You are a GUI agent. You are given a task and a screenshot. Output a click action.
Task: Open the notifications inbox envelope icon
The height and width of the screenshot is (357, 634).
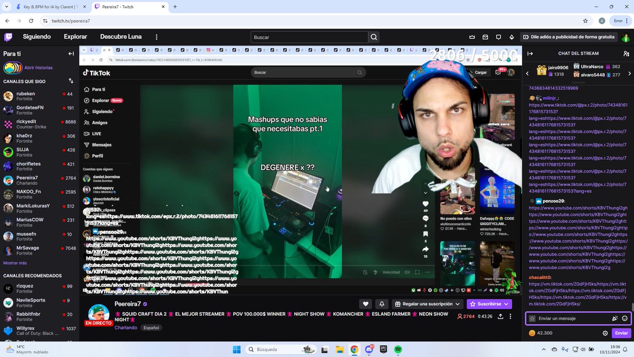click(x=485, y=37)
